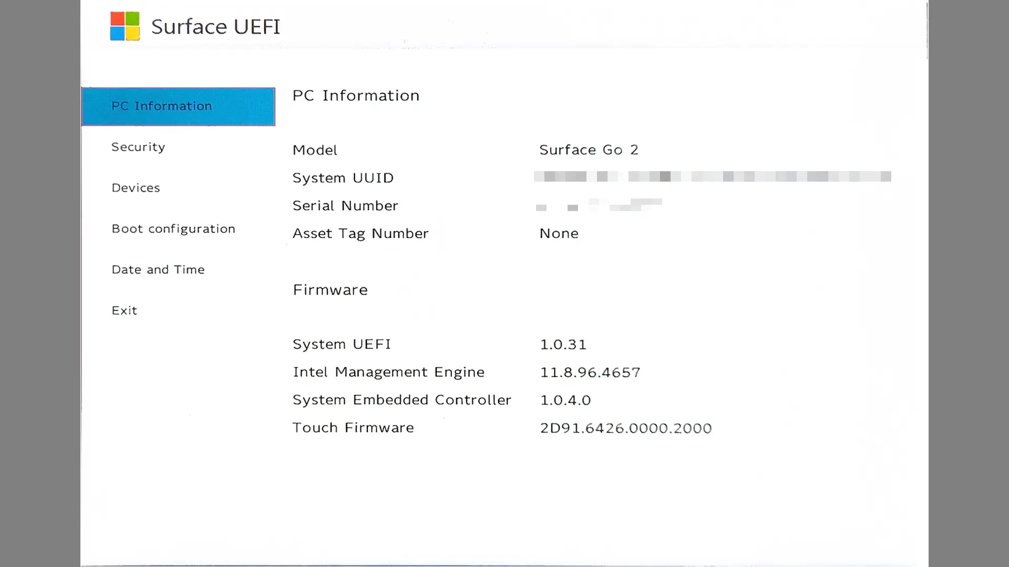Click the Microsoft logo in the header
Image resolution: width=1009 pixels, height=567 pixels.
(x=125, y=26)
